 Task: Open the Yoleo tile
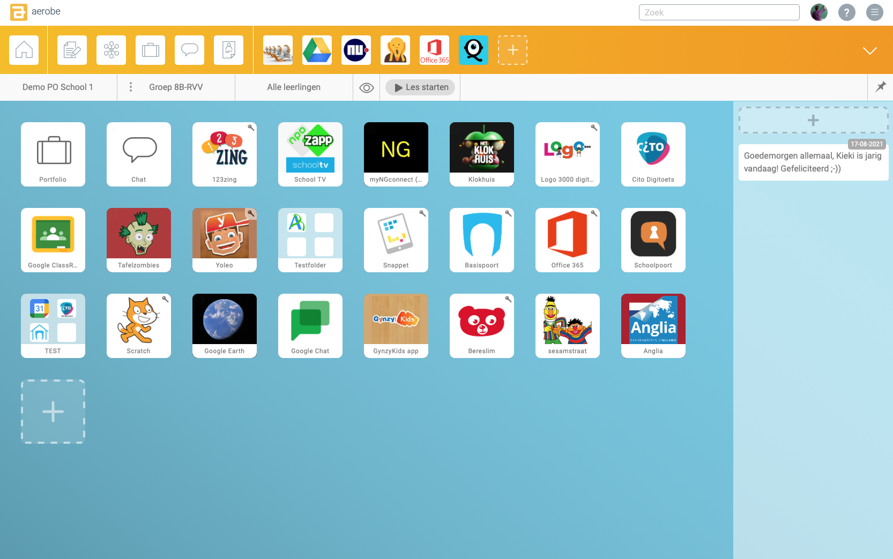tap(225, 240)
